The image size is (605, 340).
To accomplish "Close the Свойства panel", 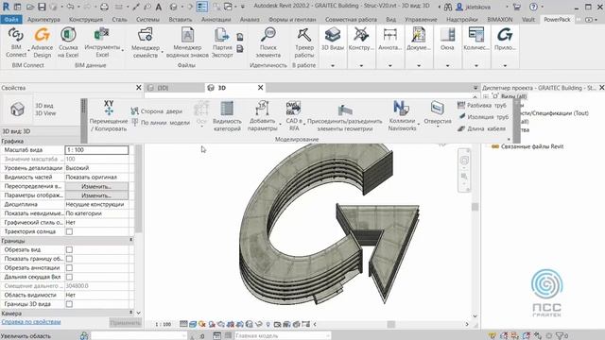I will tap(139, 88).
